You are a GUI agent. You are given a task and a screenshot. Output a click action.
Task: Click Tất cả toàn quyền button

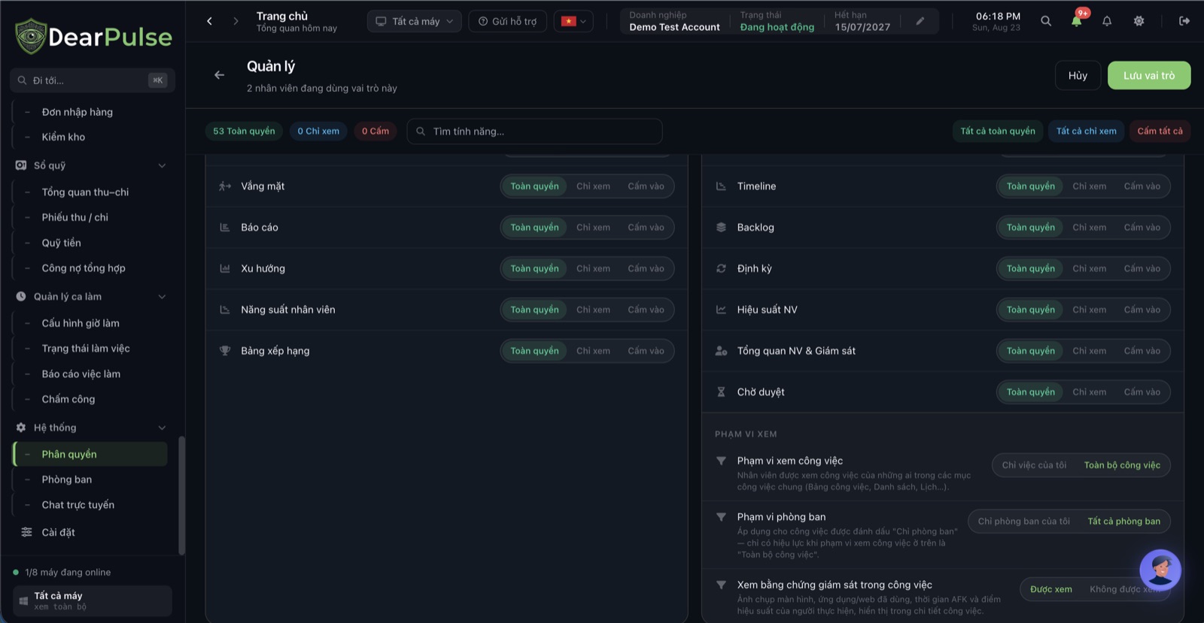point(998,131)
